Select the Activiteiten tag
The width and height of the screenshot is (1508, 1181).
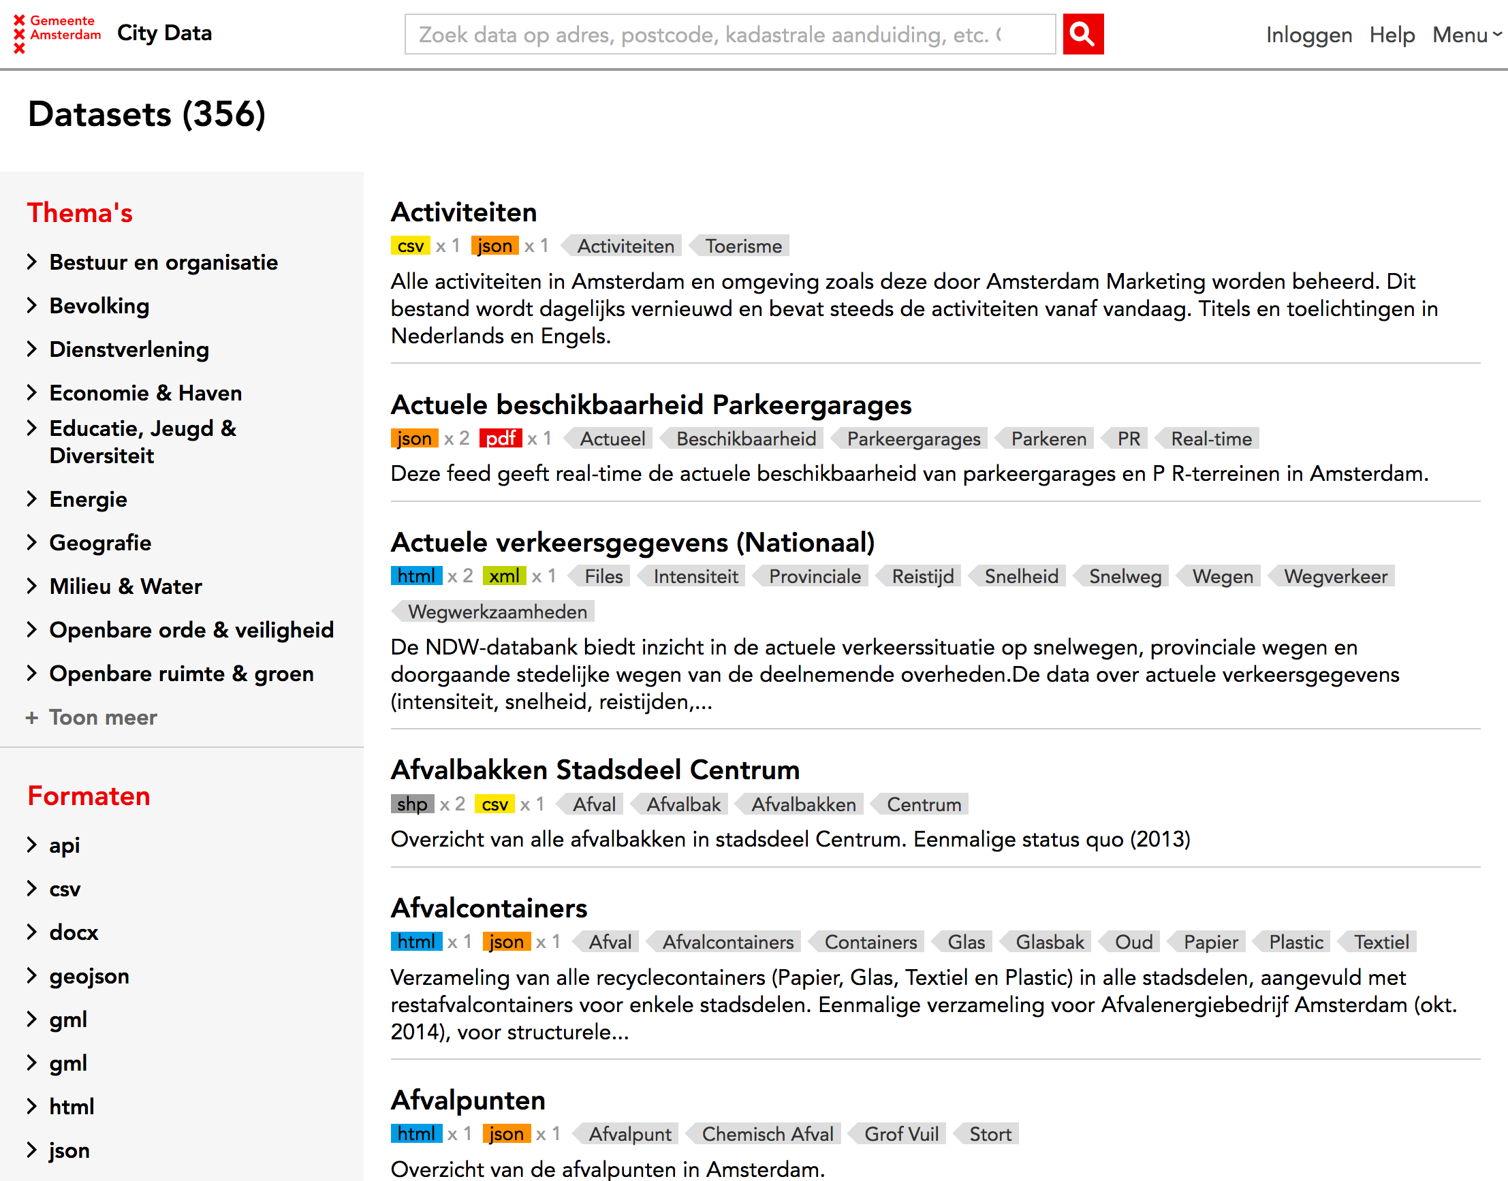point(621,245)
